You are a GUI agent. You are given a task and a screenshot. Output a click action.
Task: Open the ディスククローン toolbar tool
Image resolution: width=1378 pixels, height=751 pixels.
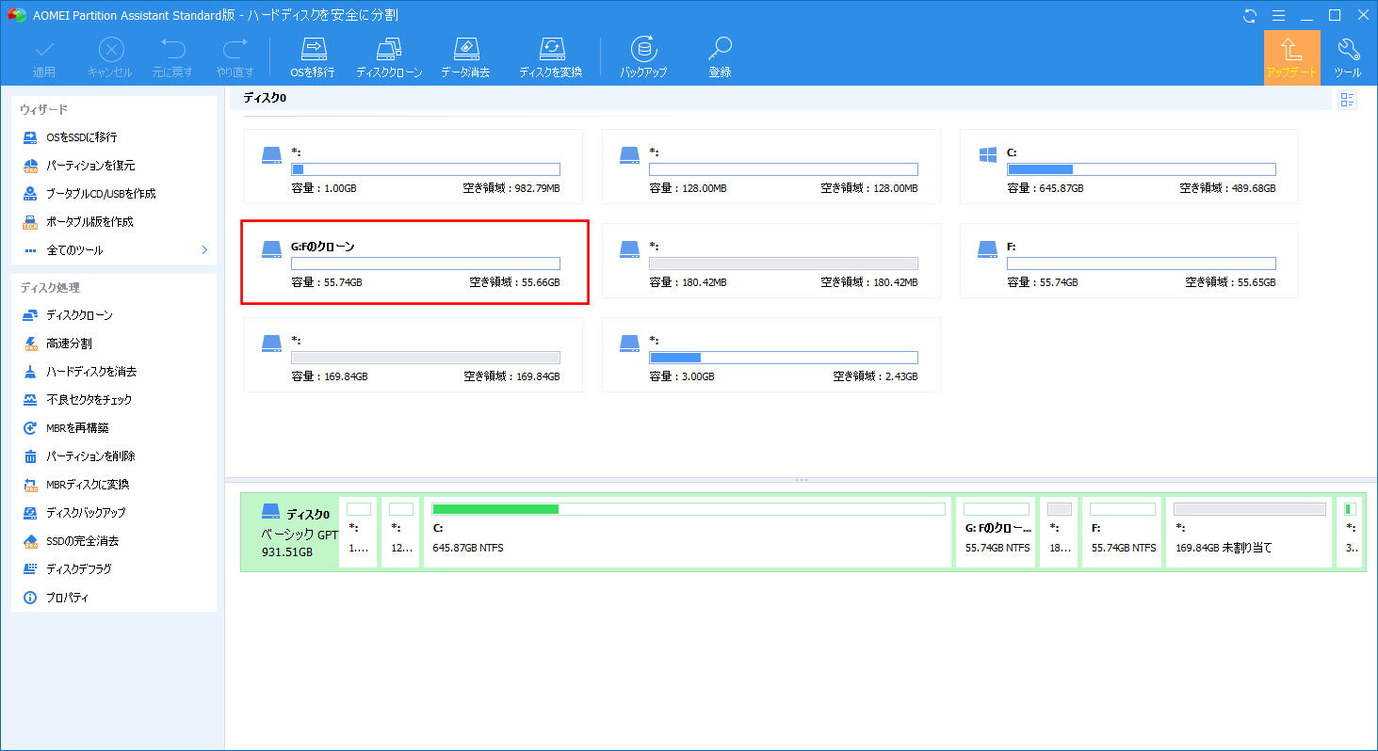coord(389,57)
